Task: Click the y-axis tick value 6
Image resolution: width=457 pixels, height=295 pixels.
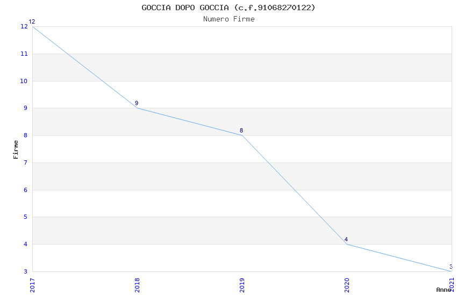Action: click(26, 190)
